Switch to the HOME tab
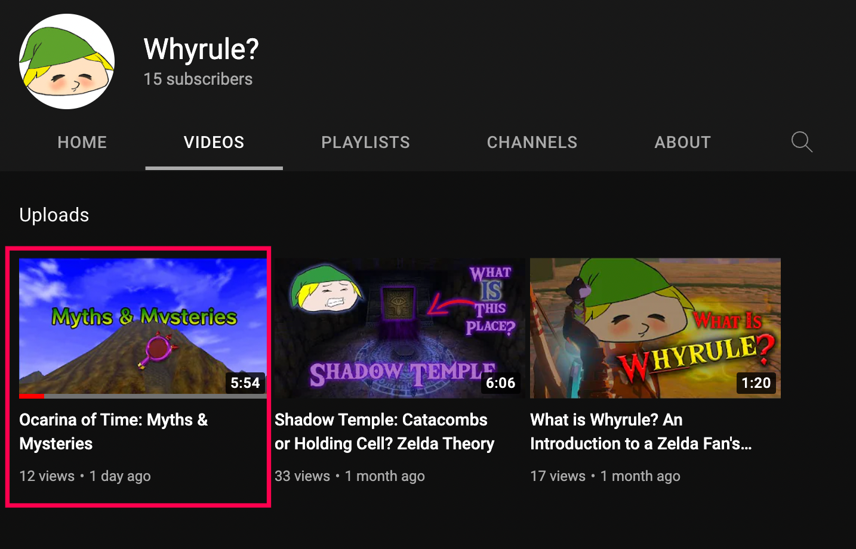This screenshot has width=856, height=549. [x=82, y=142]
